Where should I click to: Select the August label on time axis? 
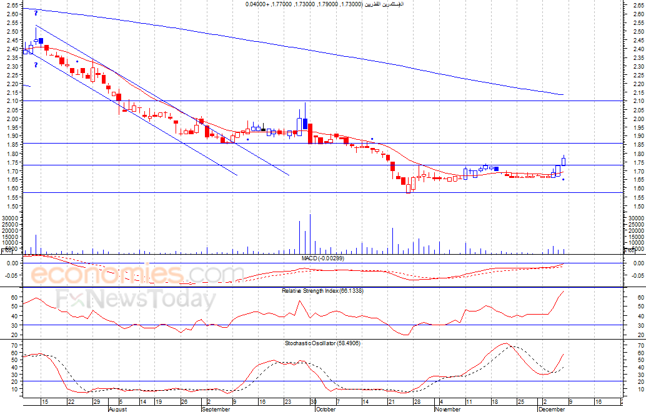click(x=117, y=410)
